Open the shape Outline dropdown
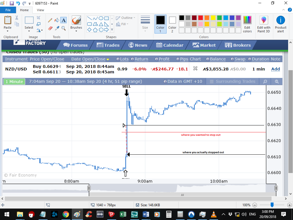Image resolution: width=293 pixels, height=220 pixels. tap(126, 18)
